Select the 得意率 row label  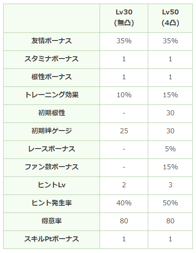tap(51, 221)
